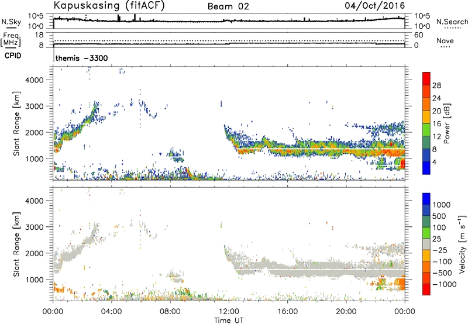This screenshot has height=324, width=468.
Task: Click the '3000' tick on power panel
Action: [x=35, y=106]
